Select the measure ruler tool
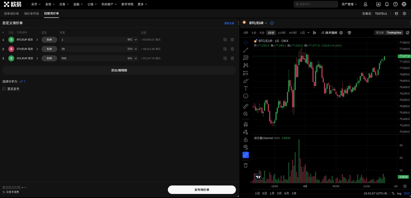 click(x=246, y=106)
